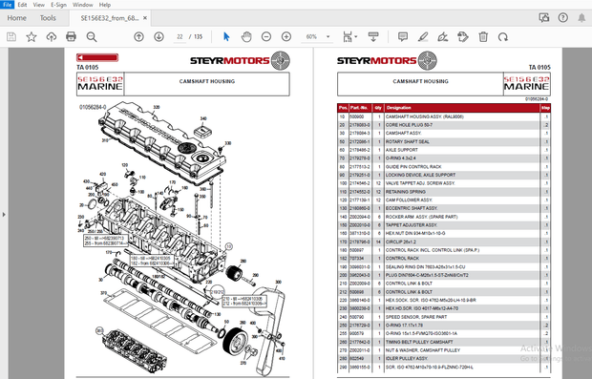The width and height of the screenshot is (592, 379).
Task: Click the red back arrow in document
Action: pos(97,57)
